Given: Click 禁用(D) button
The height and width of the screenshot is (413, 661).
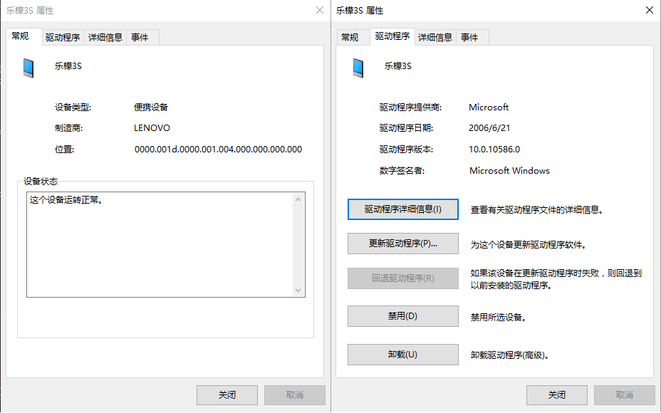Looking at the screenshot, I should [x=403, y=316].
